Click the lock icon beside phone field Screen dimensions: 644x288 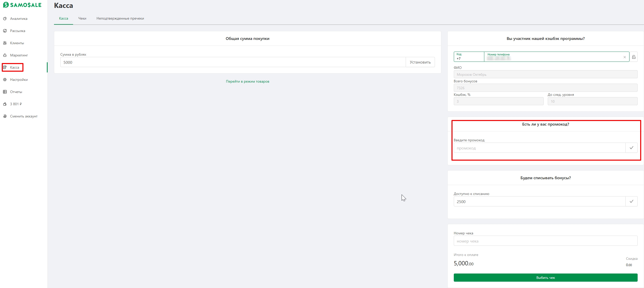pos(634,57)
